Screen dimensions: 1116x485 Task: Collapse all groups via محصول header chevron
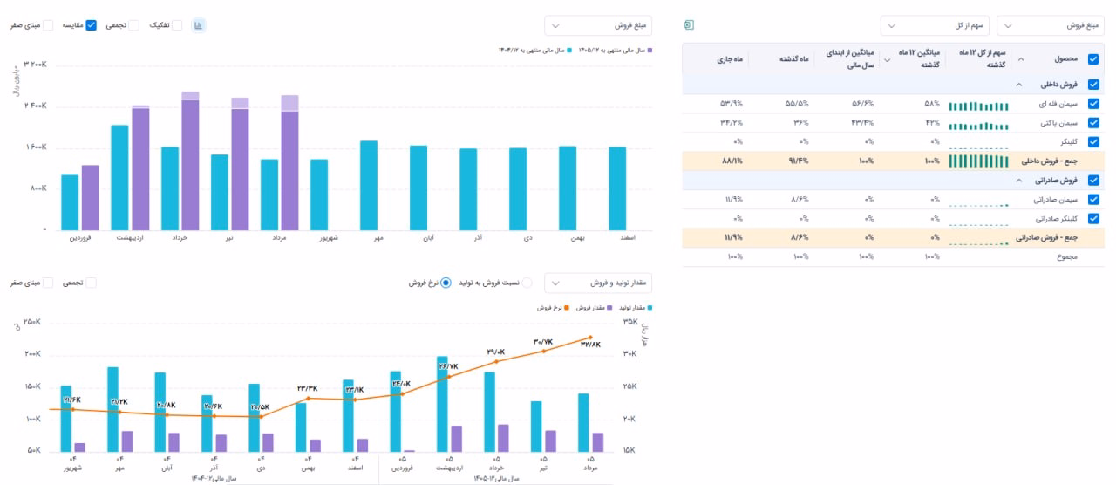click(1021, 59)
